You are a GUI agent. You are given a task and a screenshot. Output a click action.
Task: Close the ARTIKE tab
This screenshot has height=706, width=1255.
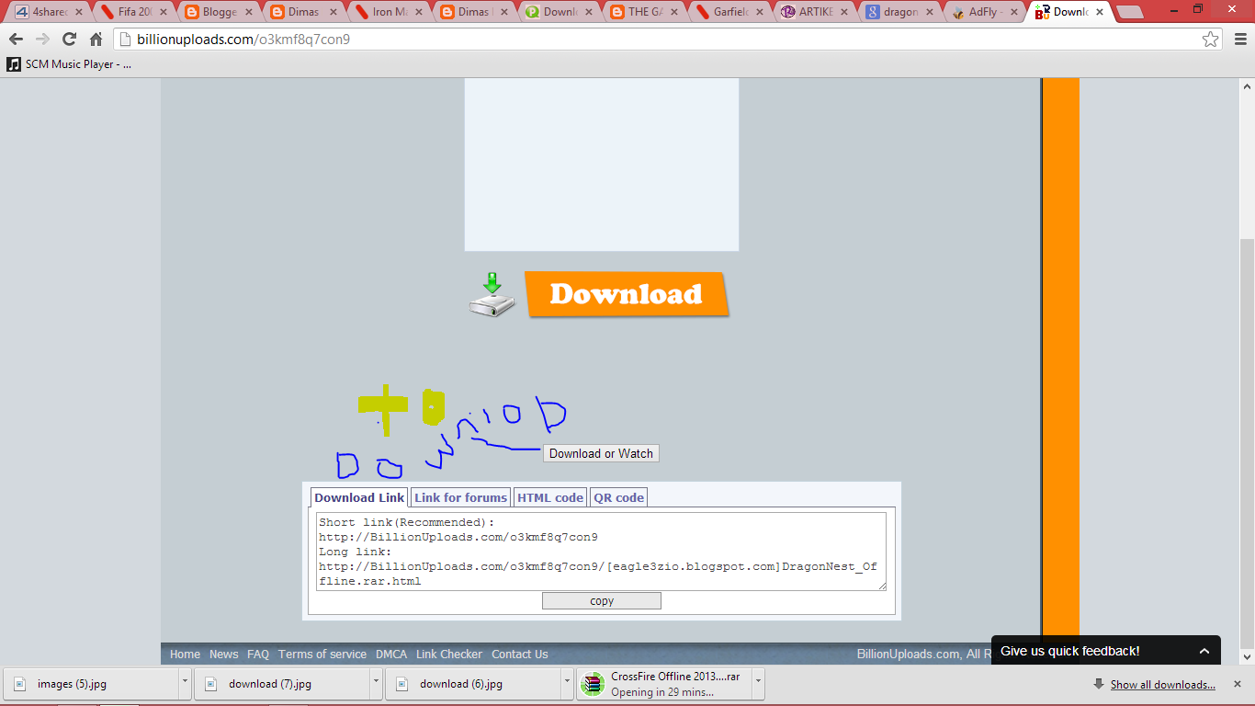[843, 13]
